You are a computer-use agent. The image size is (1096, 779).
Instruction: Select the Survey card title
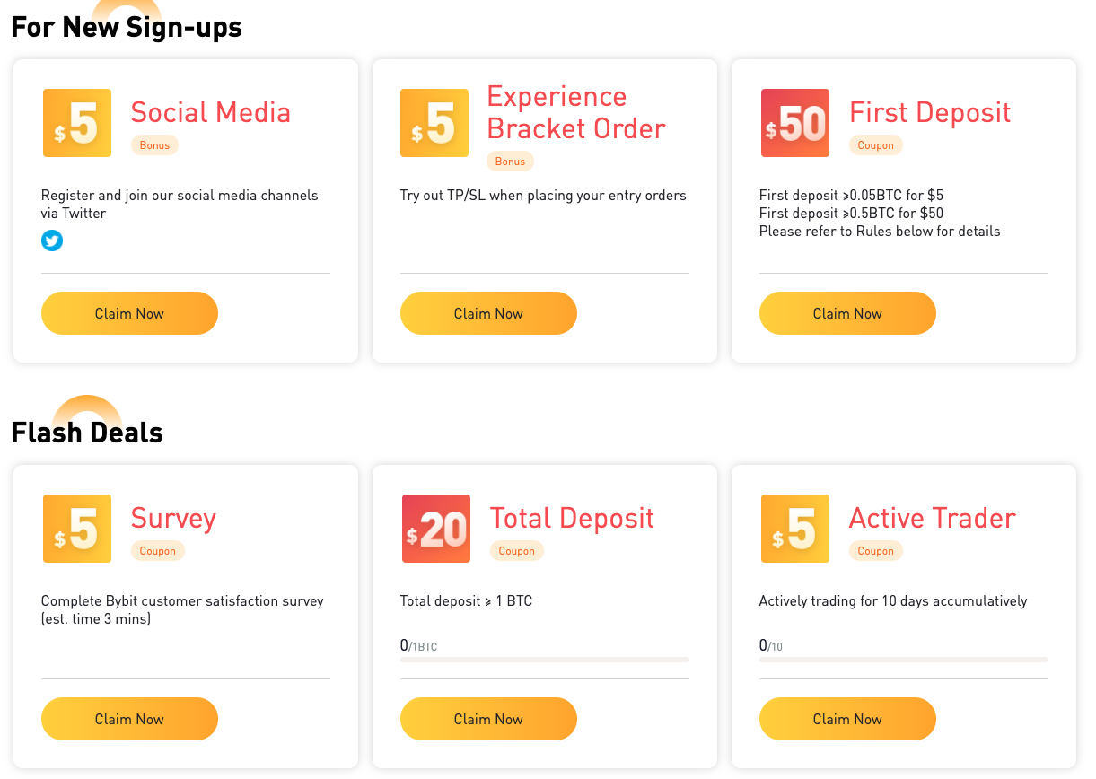(x=173, y=518)
